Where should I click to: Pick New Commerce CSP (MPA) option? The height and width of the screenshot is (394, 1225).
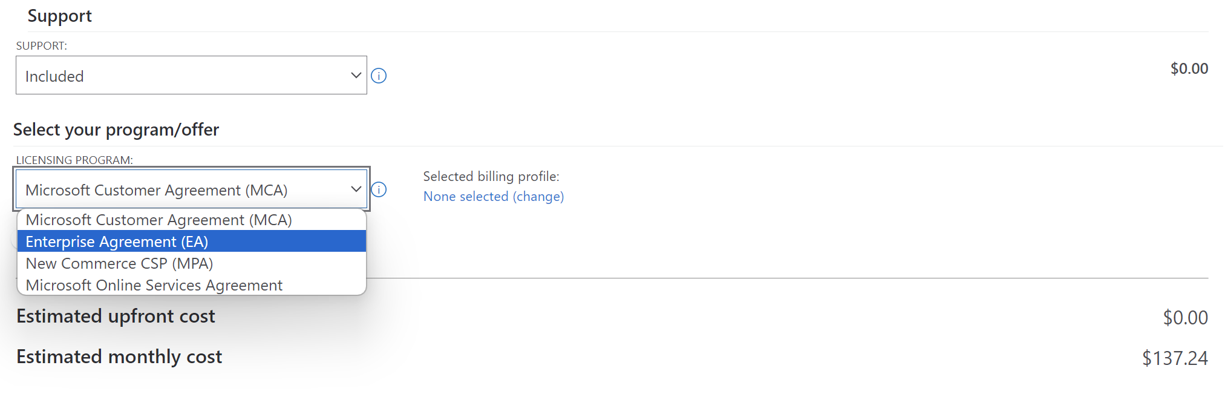tap(119, 263)
